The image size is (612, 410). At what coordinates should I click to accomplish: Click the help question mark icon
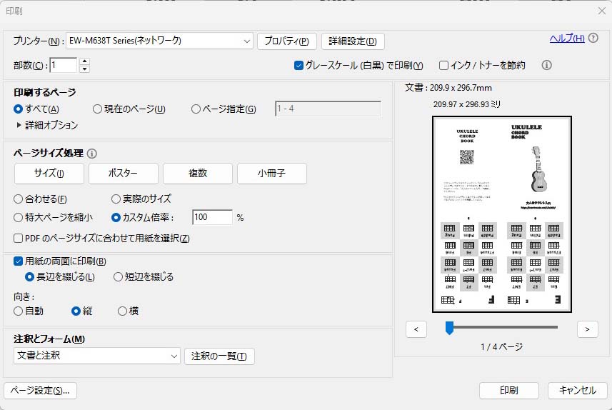[593, 39]
